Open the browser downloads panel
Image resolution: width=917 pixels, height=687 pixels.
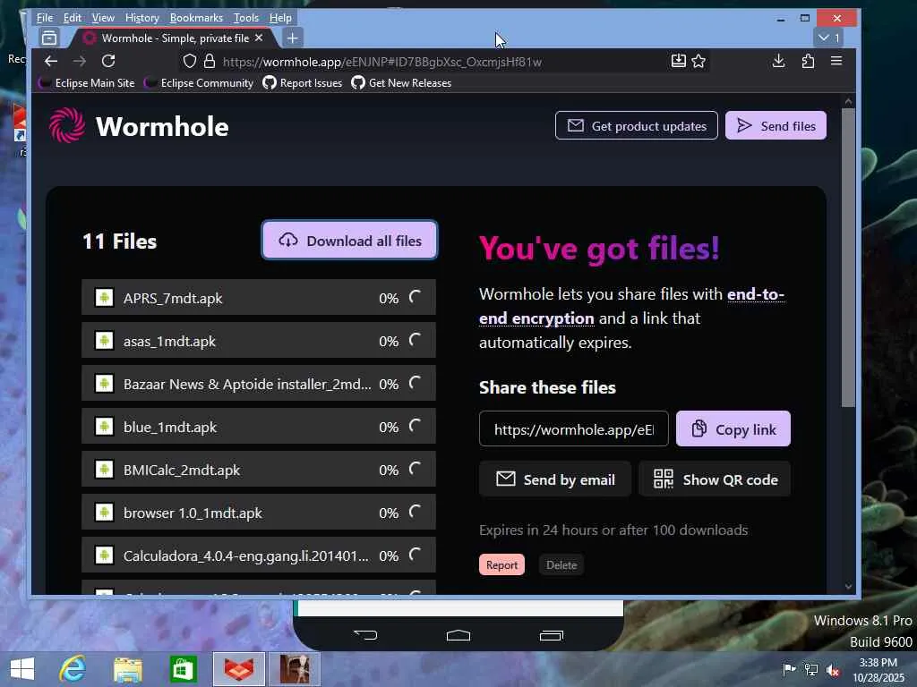pyautogui.click(x=778, y=61)
